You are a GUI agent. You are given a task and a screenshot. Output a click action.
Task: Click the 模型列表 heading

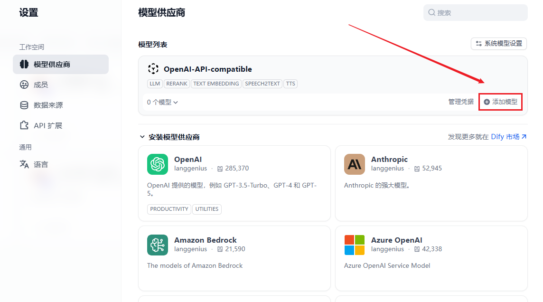[153, 45]
